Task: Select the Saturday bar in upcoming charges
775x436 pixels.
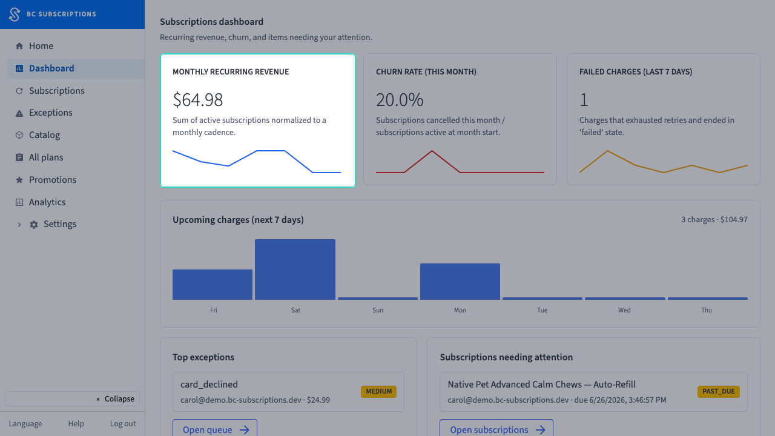Action: 295,269
